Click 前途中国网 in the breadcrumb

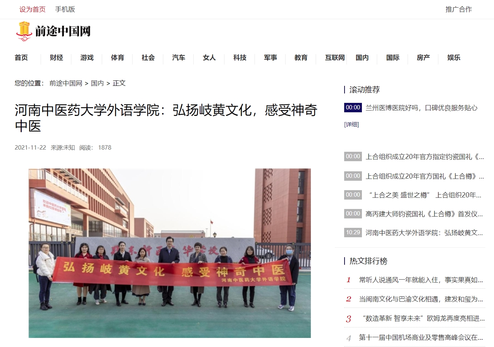tap(66, 83)
